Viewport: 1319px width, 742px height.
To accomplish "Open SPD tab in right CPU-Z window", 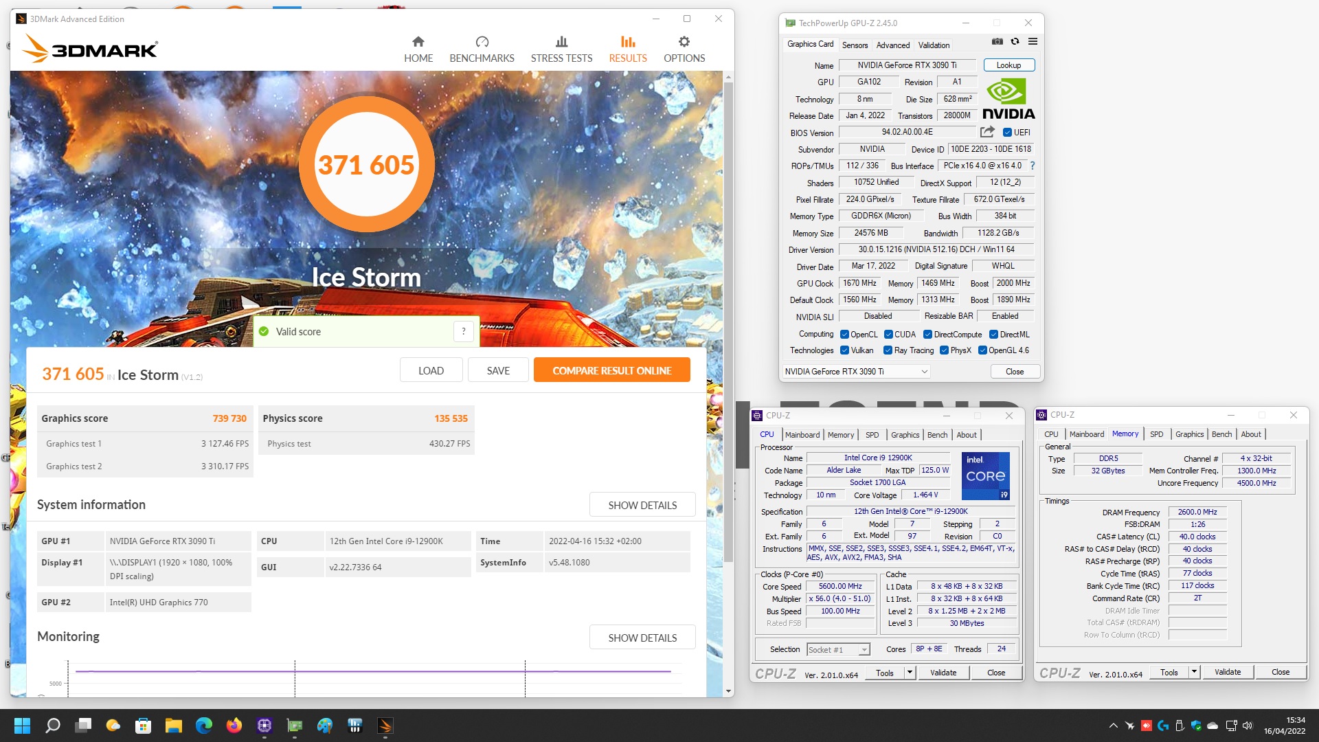I will pyautogui.click(x=1156, y=434).
